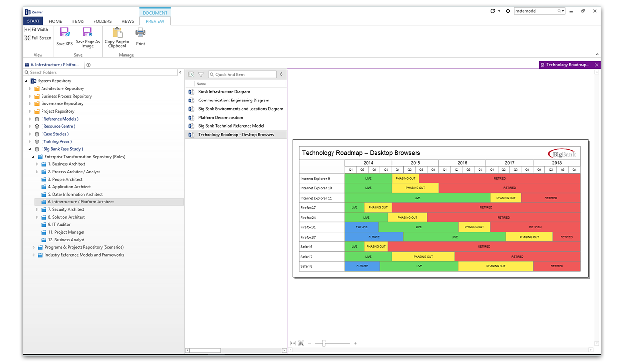
Task: Select Programs & Projects Repository (Scenarios)
Action: pos(84,247)
